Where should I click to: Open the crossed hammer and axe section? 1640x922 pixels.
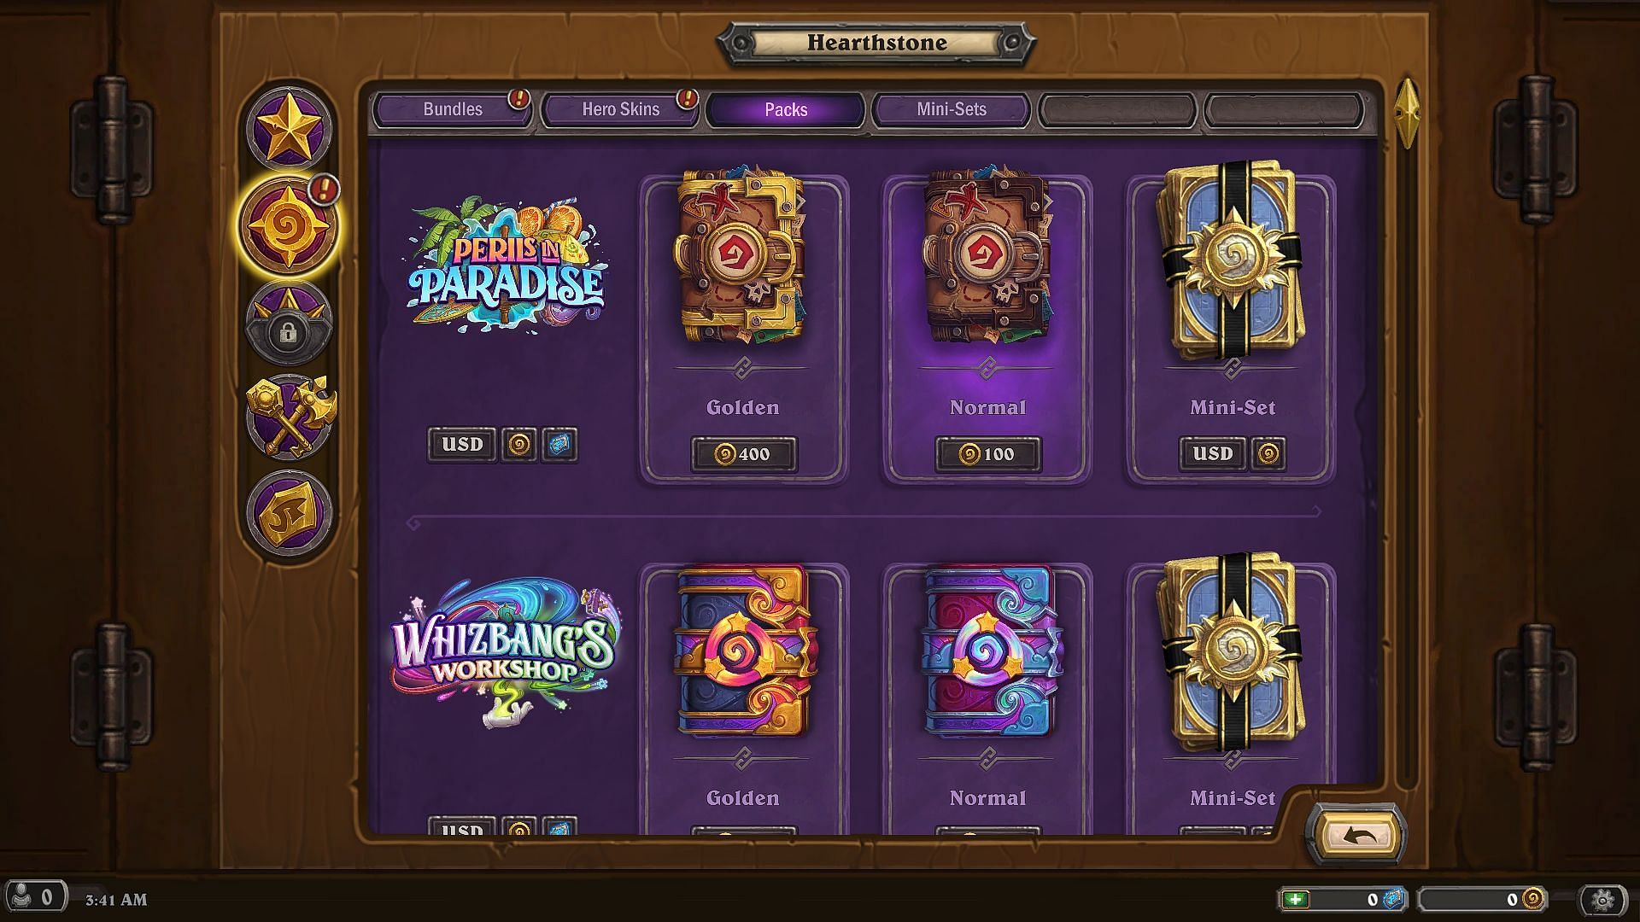[x=290, y=417]
